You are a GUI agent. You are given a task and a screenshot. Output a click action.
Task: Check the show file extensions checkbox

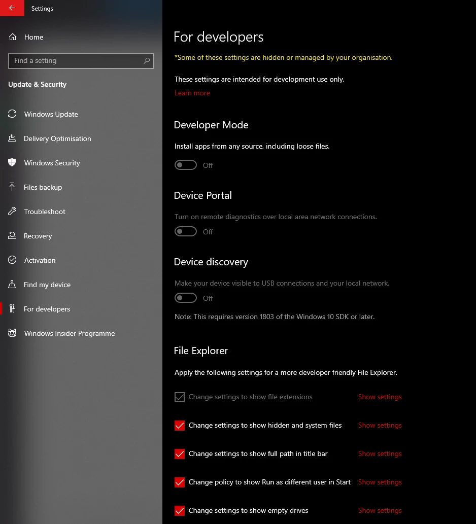(180, 397)
